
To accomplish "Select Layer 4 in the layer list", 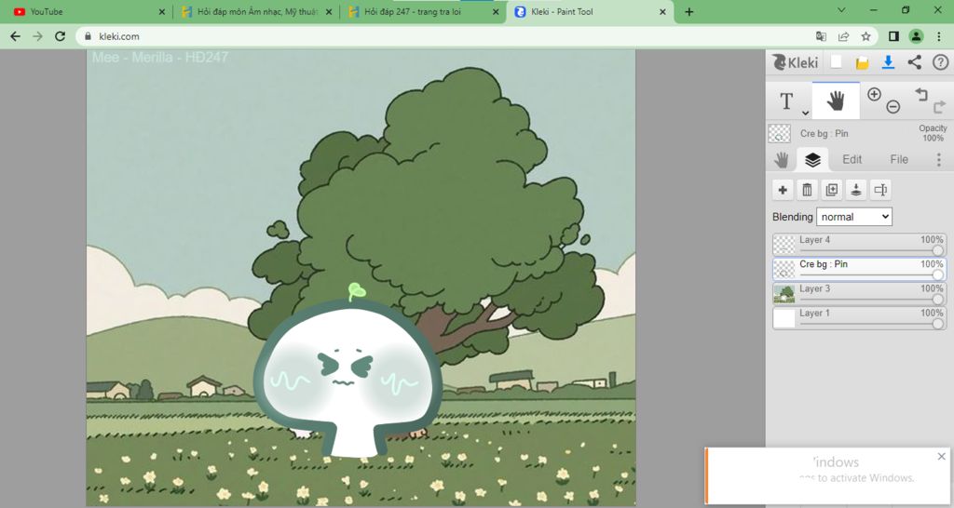I will click(859, 245).
